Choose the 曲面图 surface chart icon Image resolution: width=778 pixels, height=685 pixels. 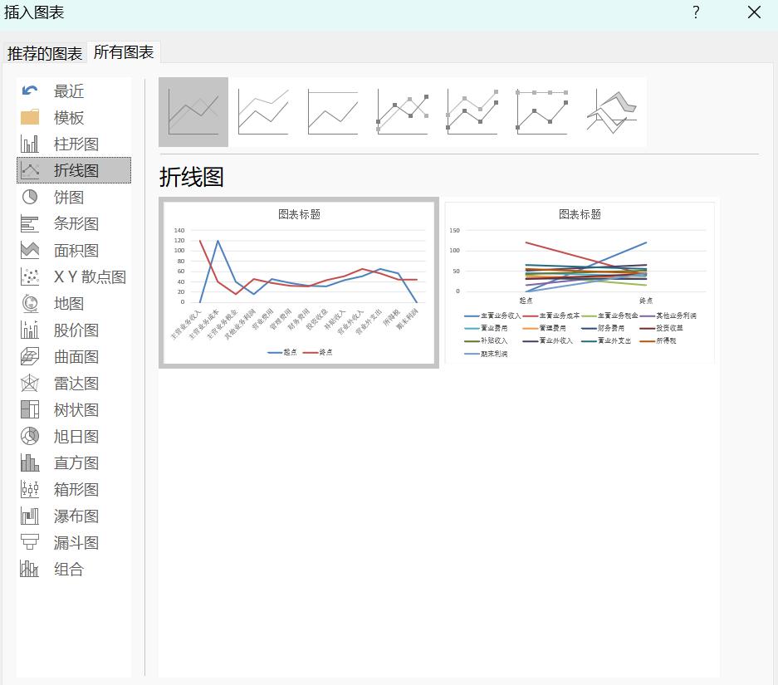pos(30,356)
